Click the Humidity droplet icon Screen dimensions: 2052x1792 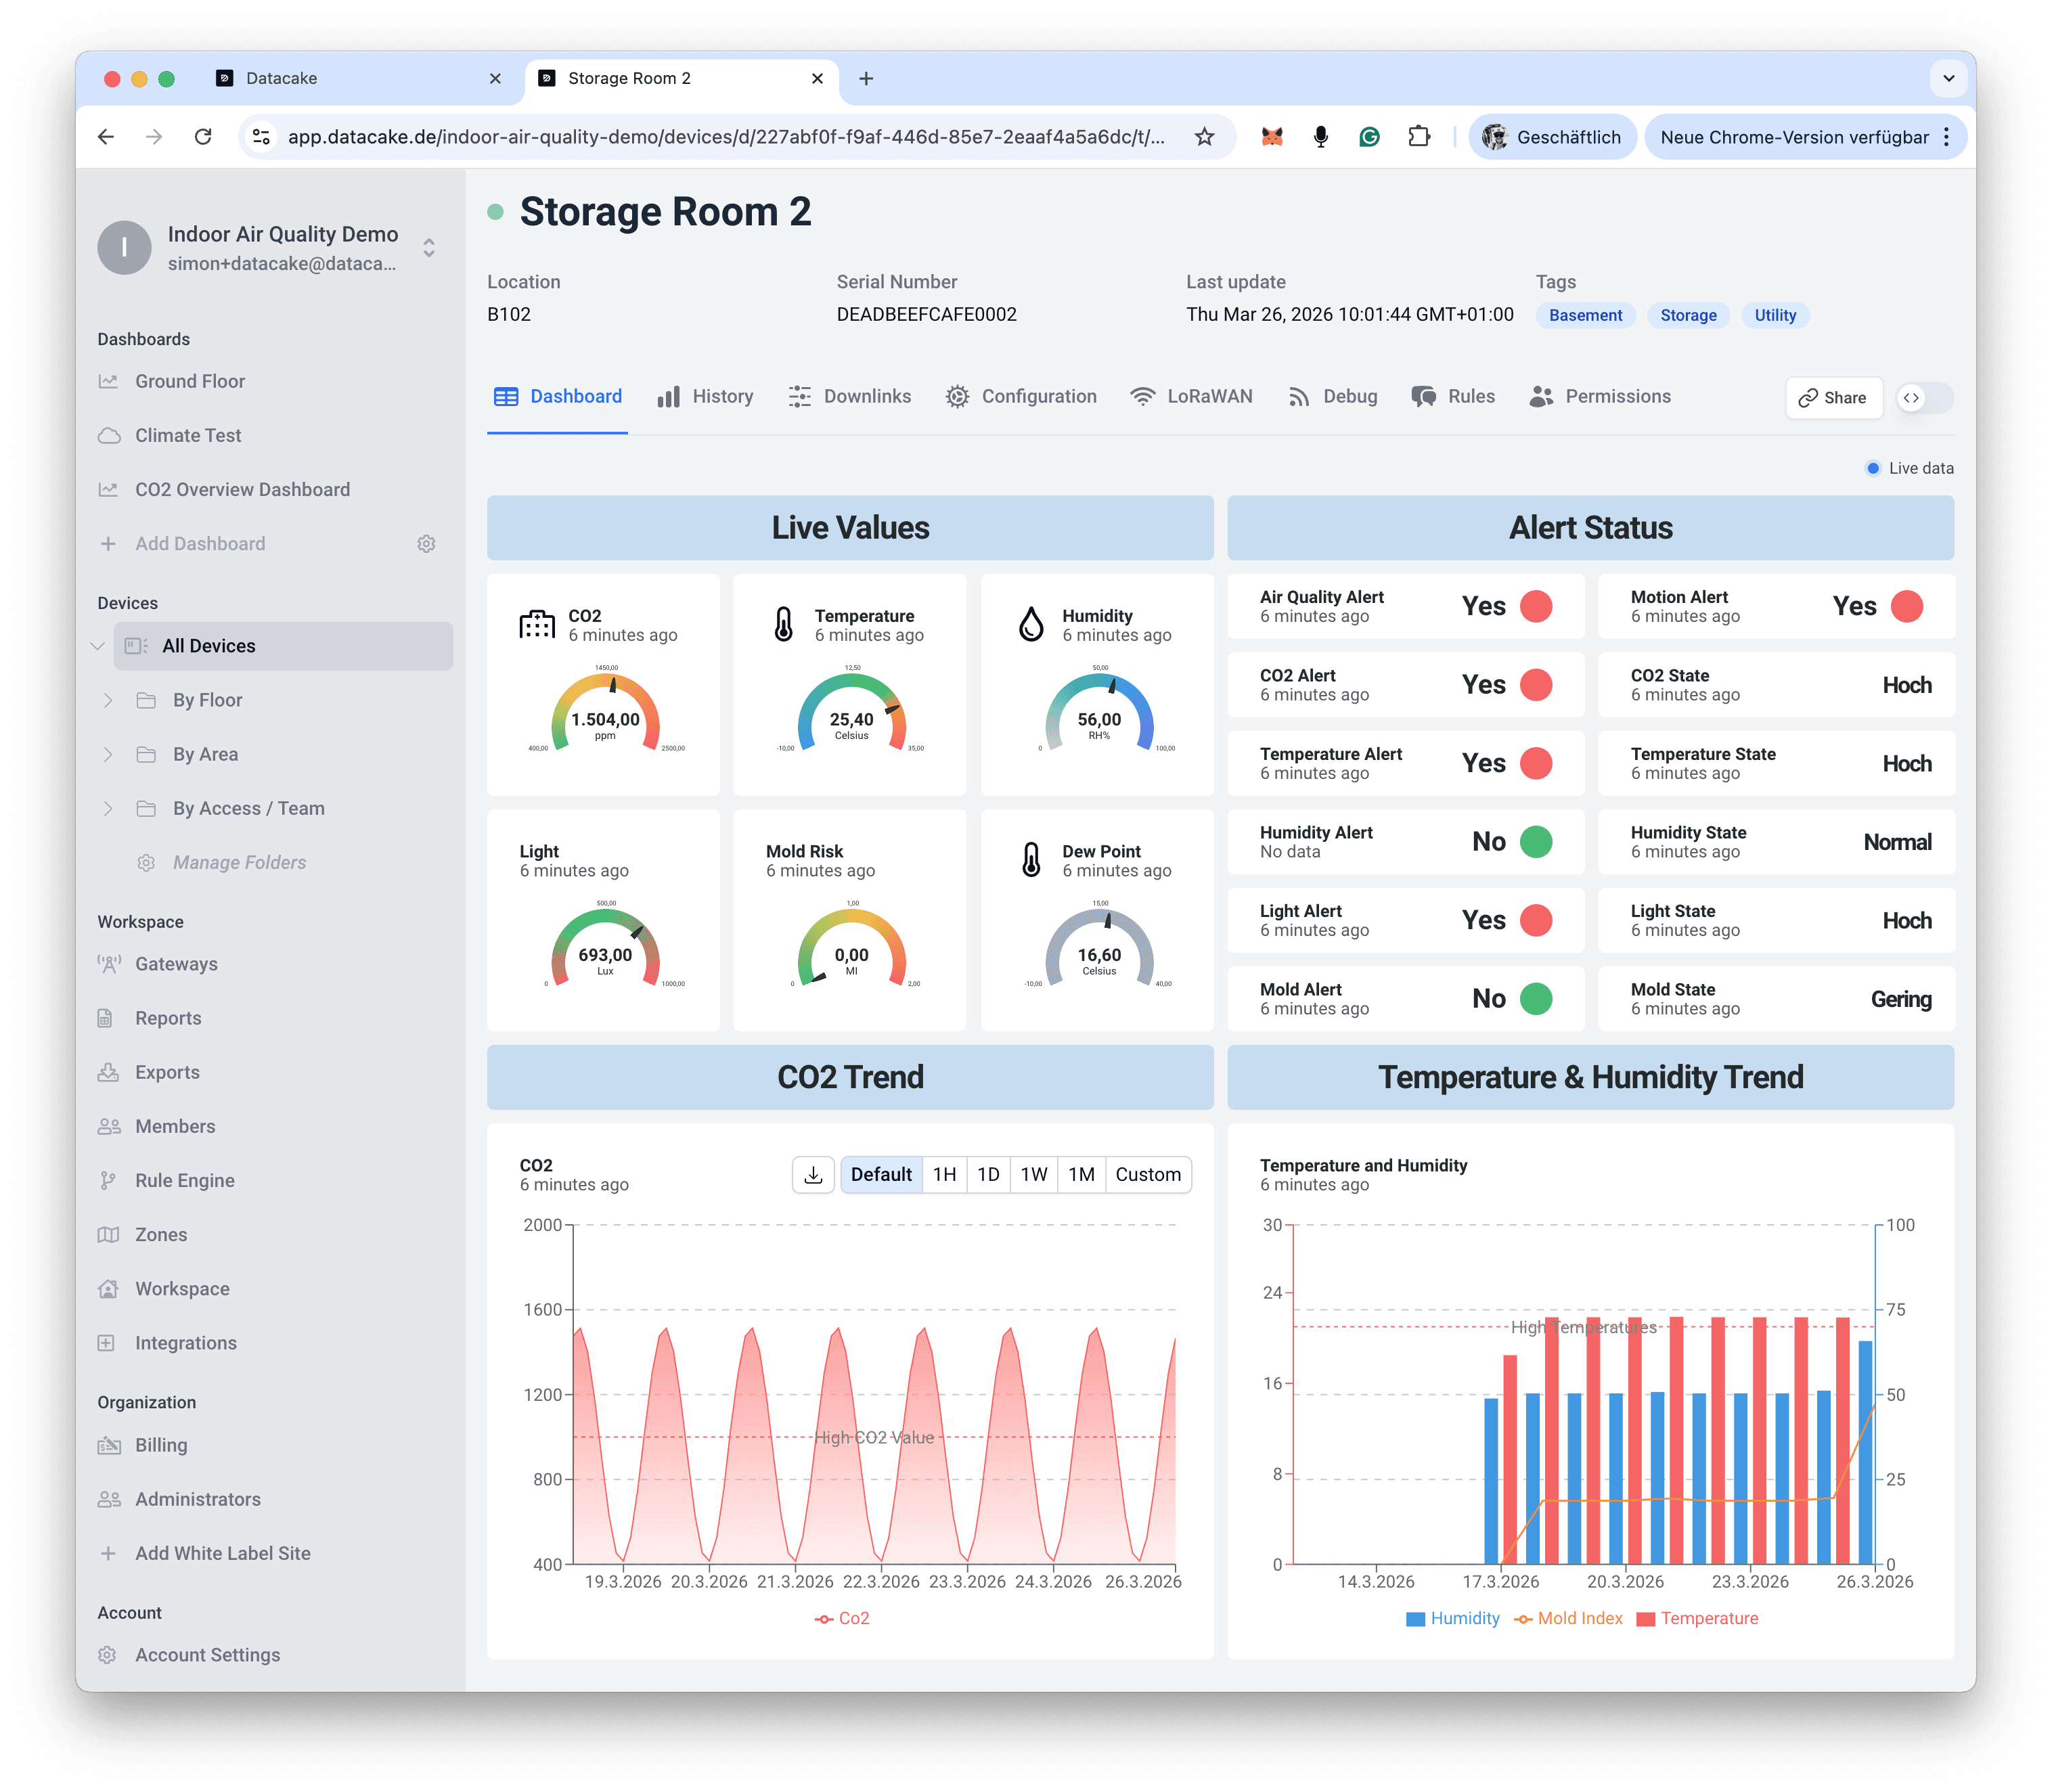(1031, 624)
